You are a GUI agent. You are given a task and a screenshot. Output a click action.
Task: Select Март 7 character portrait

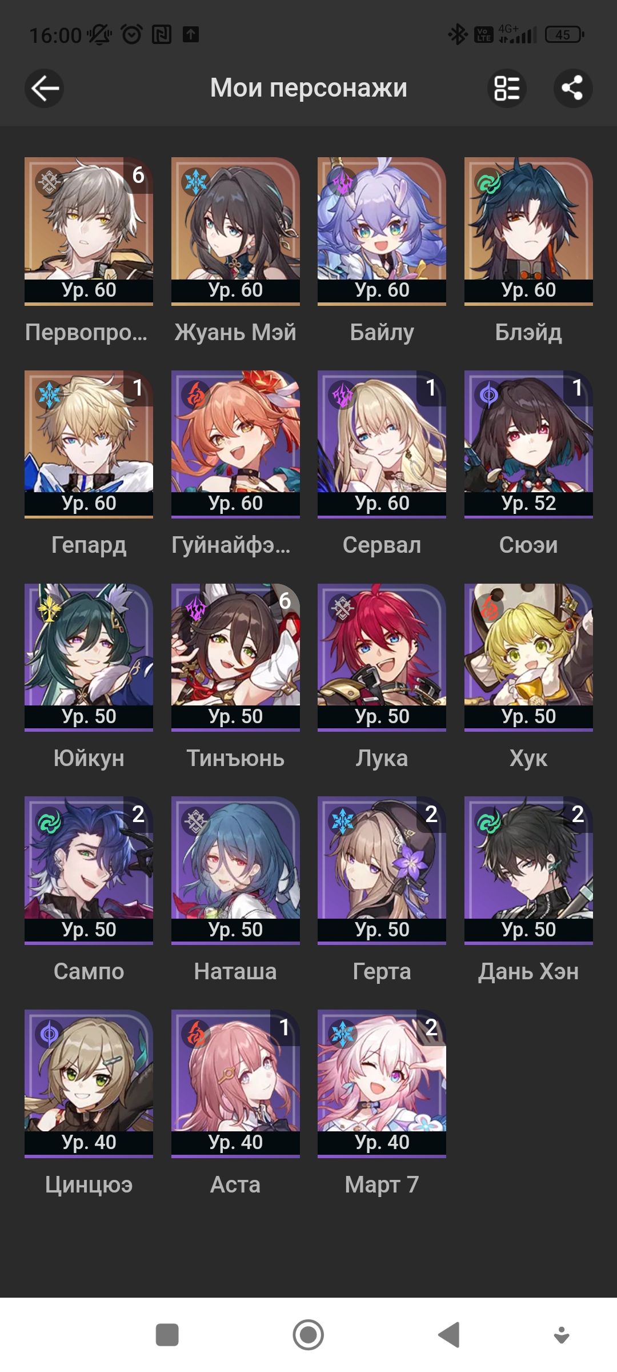pos(382,1084)
